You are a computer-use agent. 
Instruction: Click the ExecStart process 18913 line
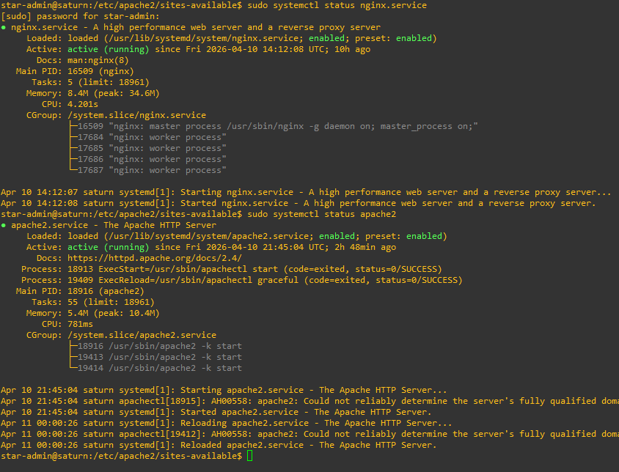231,269
